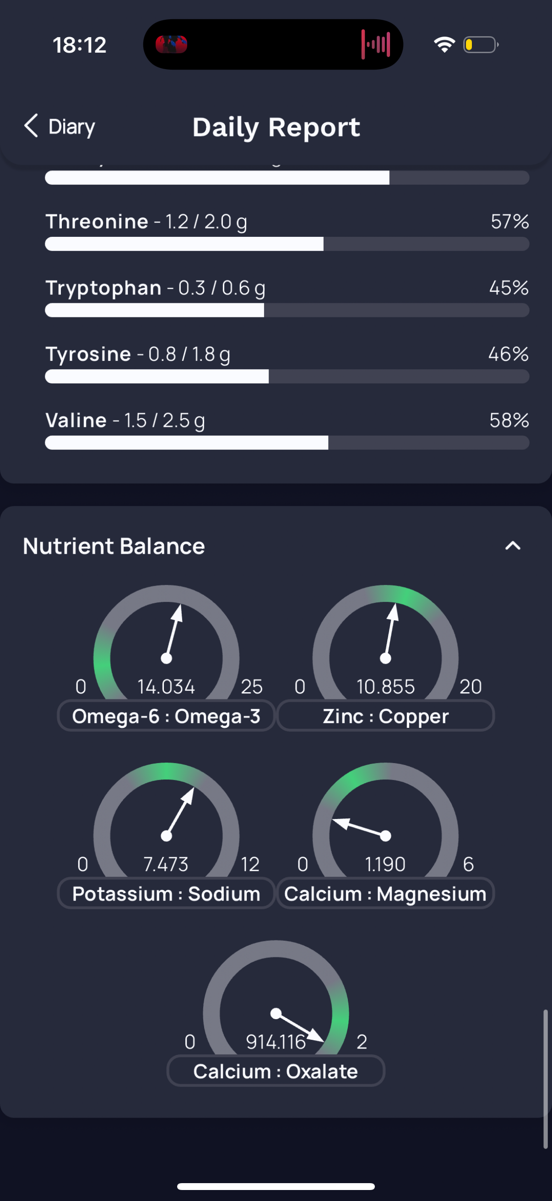Image resolution: width=552 pixels, height=1201 pixels.
Task: Open the Omega-6 : Omega-3 label
Action: click(166, 715)
